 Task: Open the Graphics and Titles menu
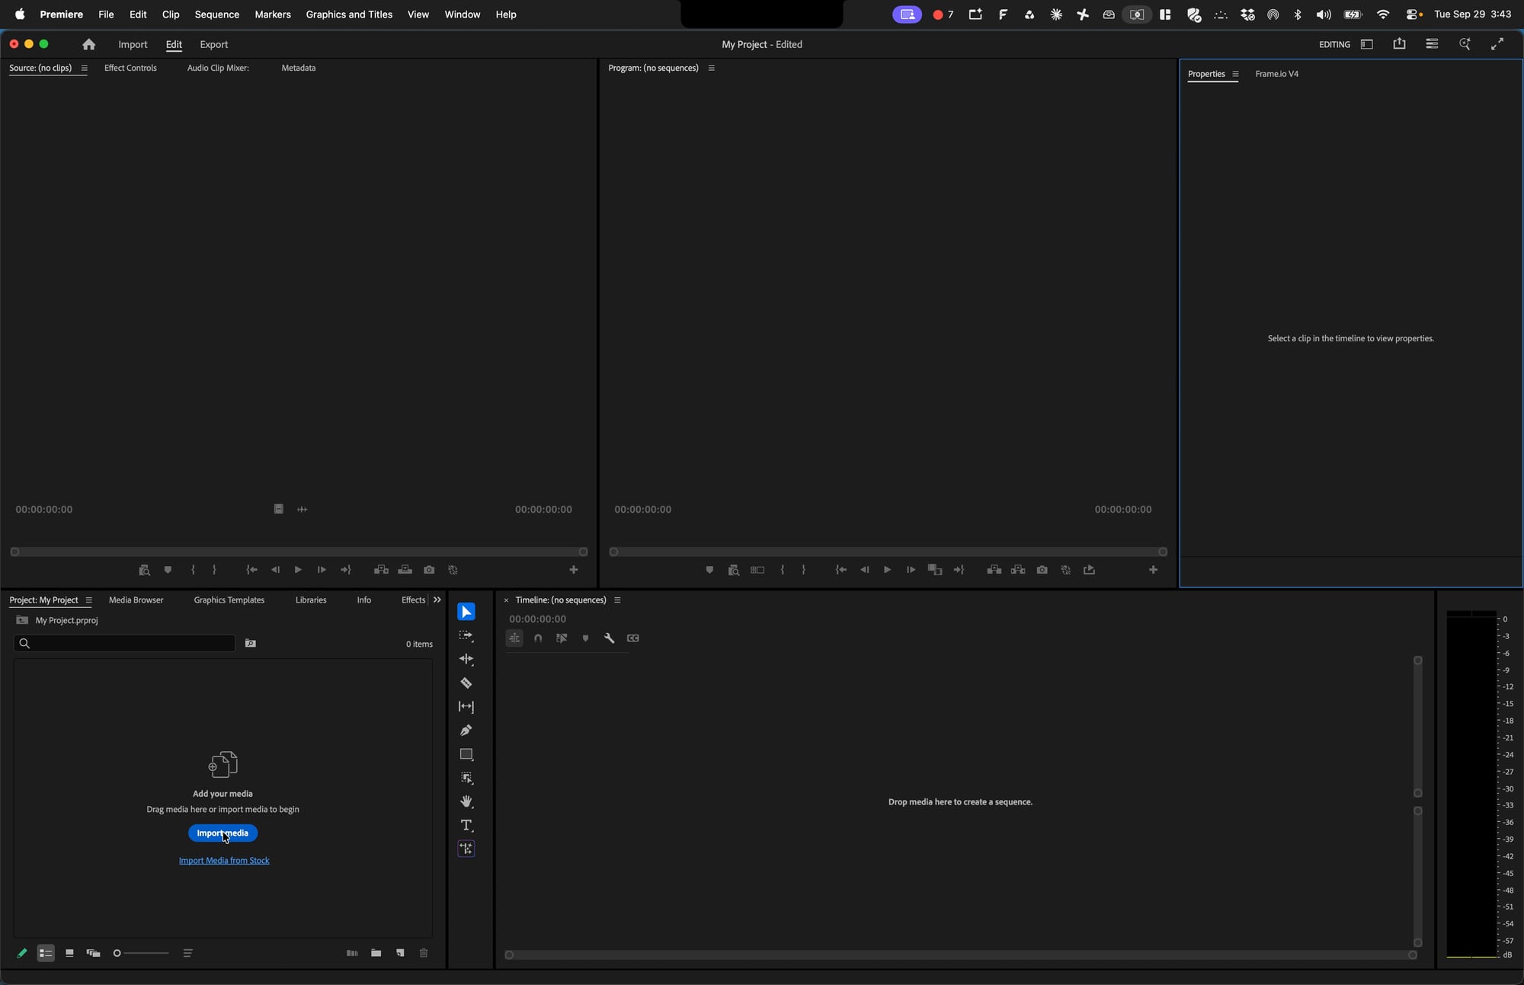349,14
